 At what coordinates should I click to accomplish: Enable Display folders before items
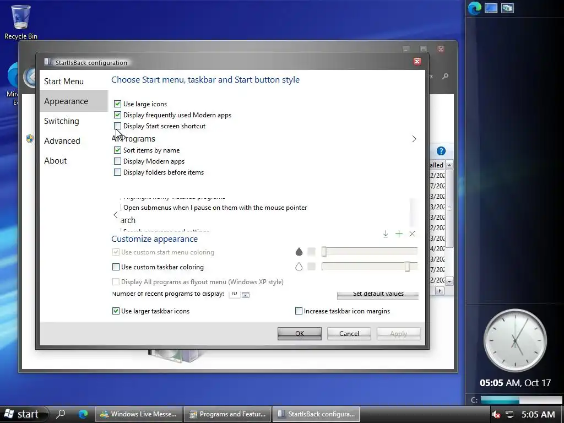click(x=117, y=172)
